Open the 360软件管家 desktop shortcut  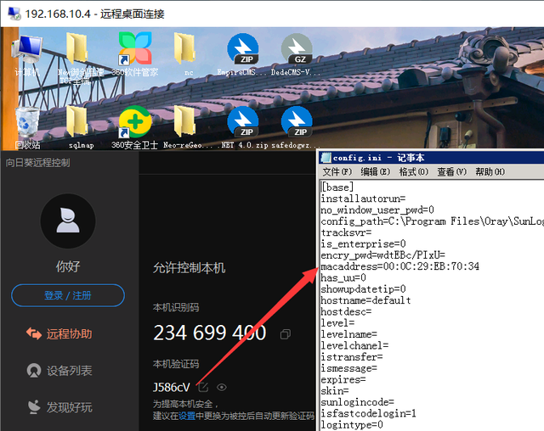[135, 54]
